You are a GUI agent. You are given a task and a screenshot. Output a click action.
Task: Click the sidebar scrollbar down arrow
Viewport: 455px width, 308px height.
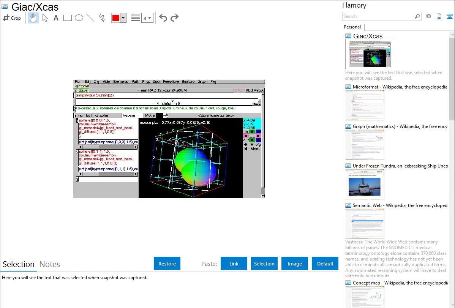[452, 305]
